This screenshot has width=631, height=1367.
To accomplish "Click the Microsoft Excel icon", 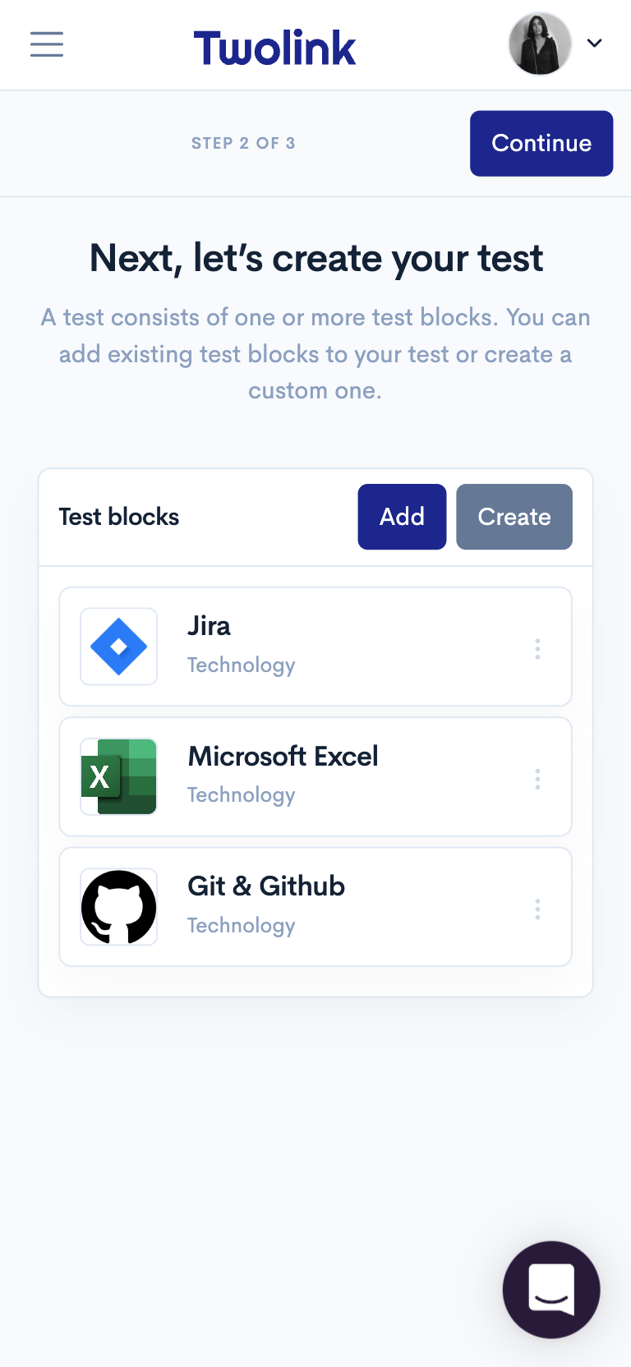I will [x=119, y=776].
